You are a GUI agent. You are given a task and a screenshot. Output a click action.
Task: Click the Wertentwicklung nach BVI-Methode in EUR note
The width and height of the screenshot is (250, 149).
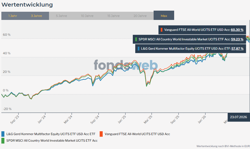pos(223,146)
